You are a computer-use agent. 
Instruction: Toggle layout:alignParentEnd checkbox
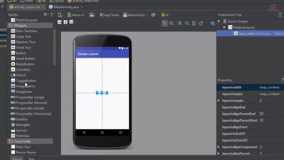261,114
